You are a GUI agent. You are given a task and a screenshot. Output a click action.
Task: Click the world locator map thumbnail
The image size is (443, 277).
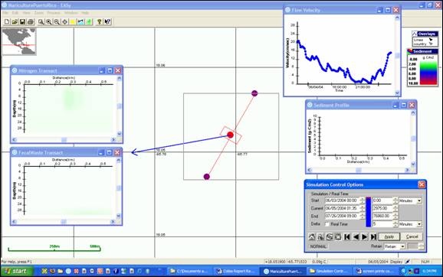pos(19,42)
